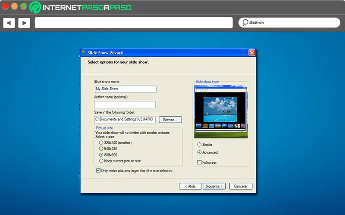Click the "Slide show name:" label

pyautogui.click(x=107, y=81)
